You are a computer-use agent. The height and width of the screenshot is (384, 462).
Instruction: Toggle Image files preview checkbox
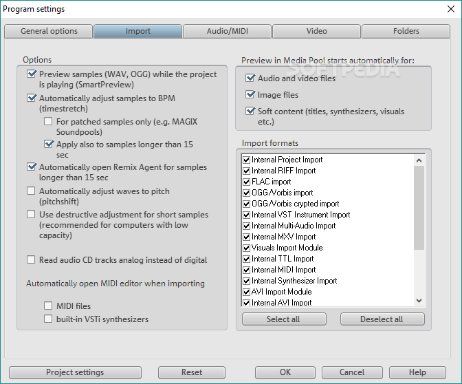pos(250,94)
